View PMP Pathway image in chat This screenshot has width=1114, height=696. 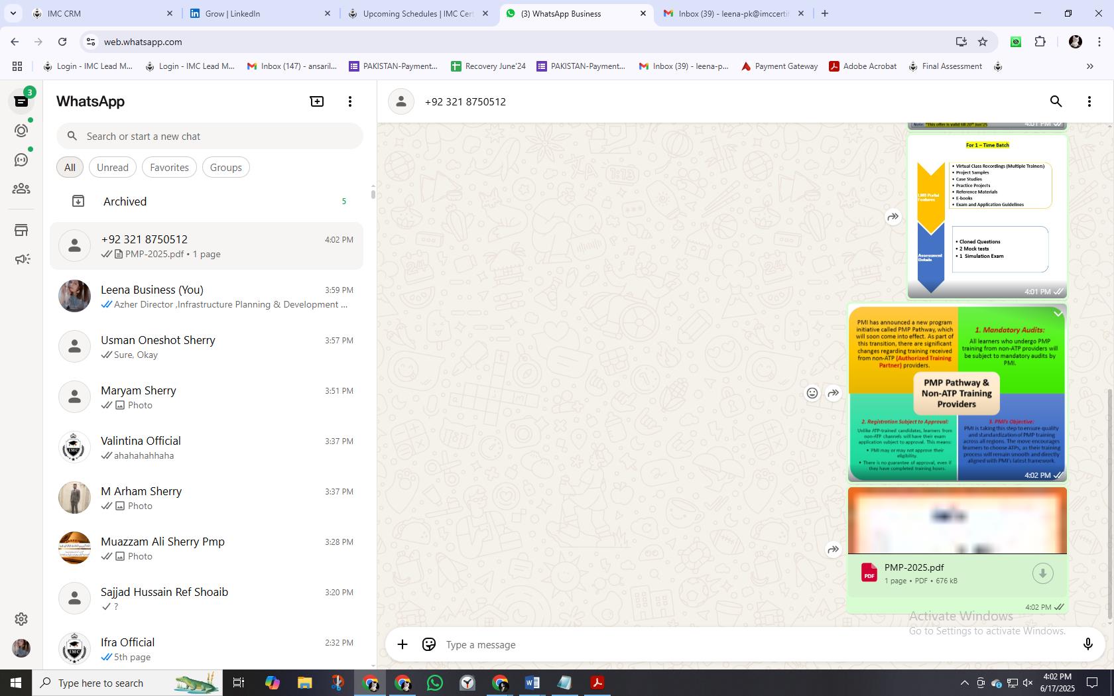coord(958,393)
